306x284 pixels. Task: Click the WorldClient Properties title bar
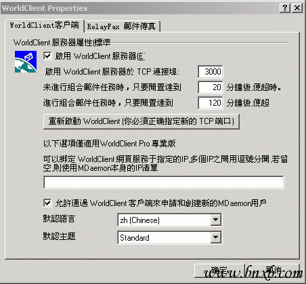140,8
